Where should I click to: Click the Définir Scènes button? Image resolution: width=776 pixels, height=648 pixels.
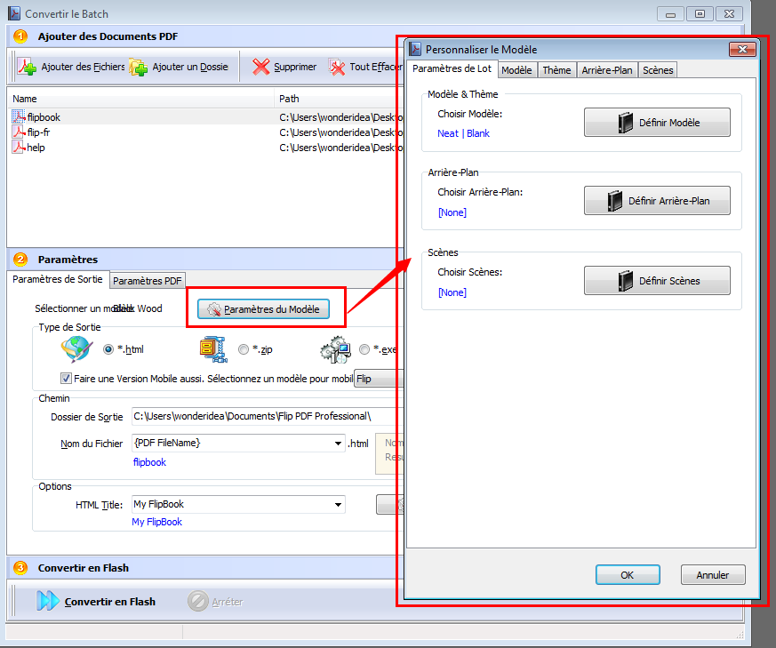point(657,281)
